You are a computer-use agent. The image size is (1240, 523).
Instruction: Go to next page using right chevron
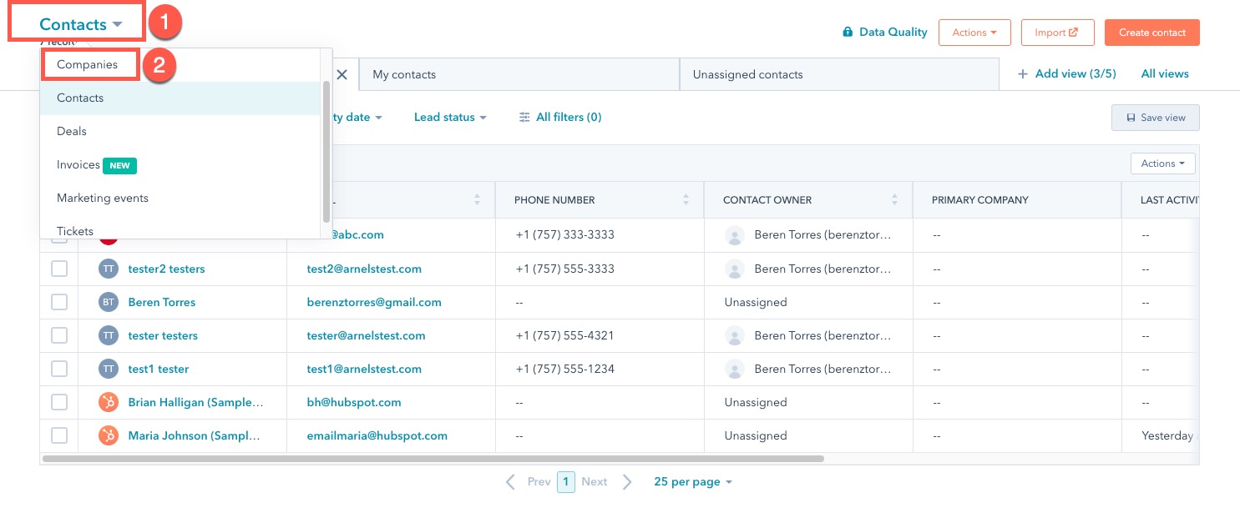coord(627,482)
